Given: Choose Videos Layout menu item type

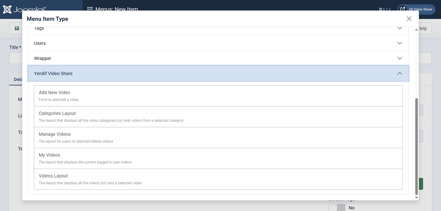Looking at the screenshot, I should [x=218, y=179].
